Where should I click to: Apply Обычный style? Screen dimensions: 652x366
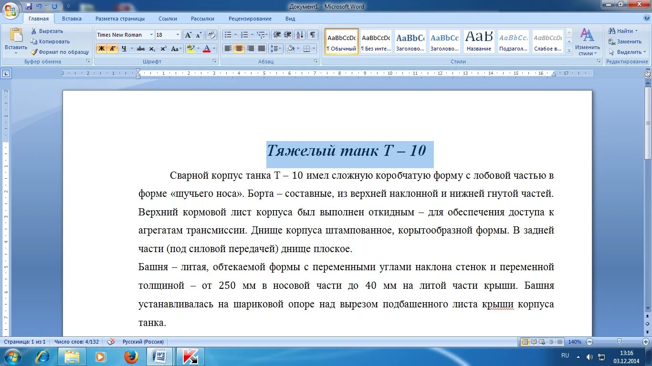[342, 41]
